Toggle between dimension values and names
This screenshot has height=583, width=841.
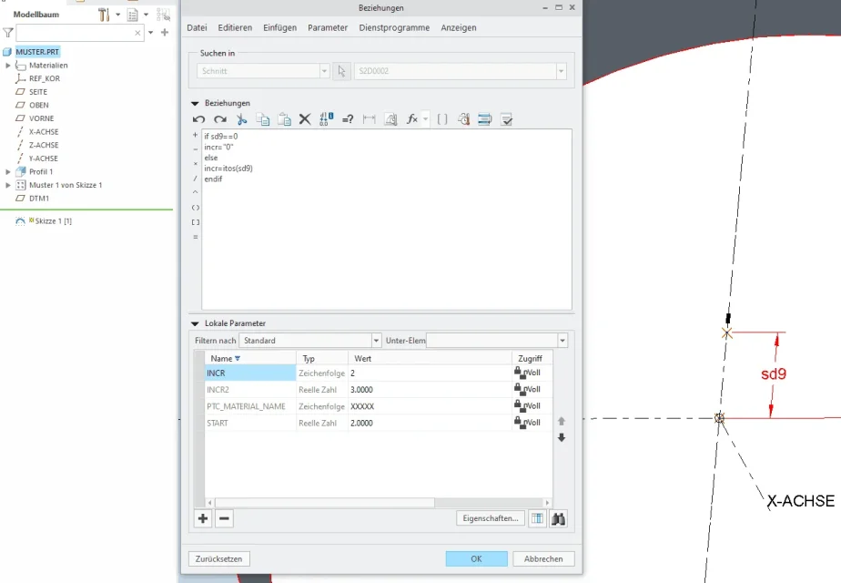[326, 119]
